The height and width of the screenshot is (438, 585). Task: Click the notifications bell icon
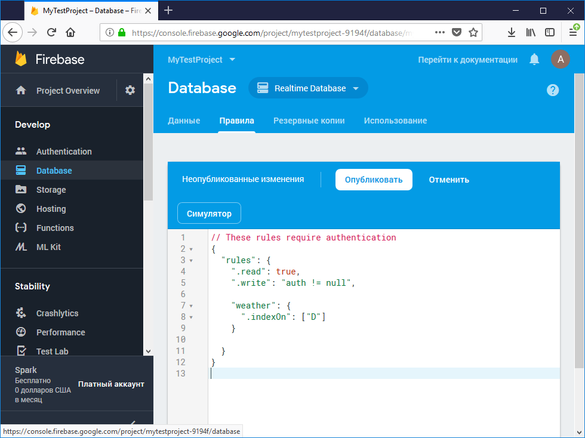tap(534, 60)
